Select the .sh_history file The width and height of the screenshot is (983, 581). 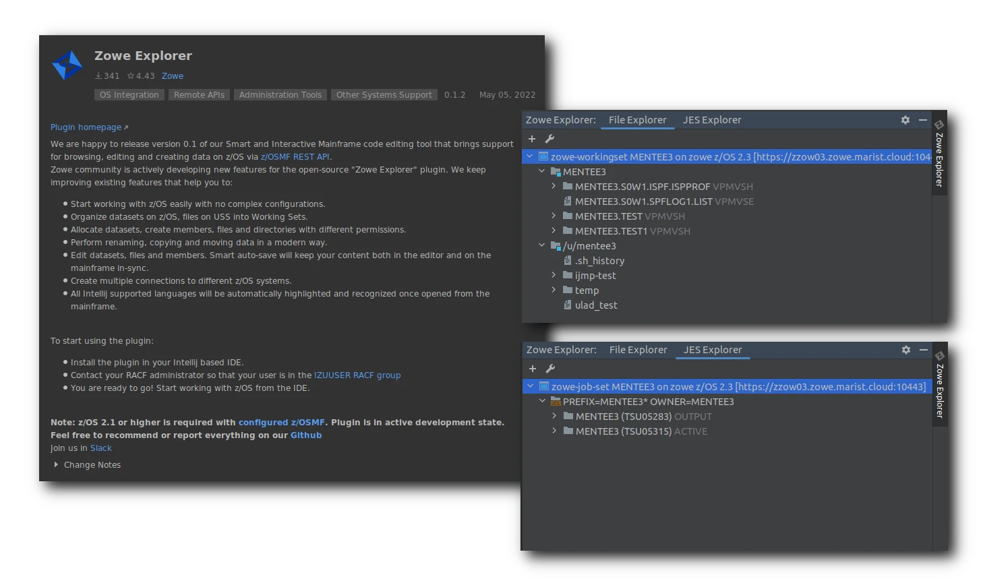(x=599, y=261)
